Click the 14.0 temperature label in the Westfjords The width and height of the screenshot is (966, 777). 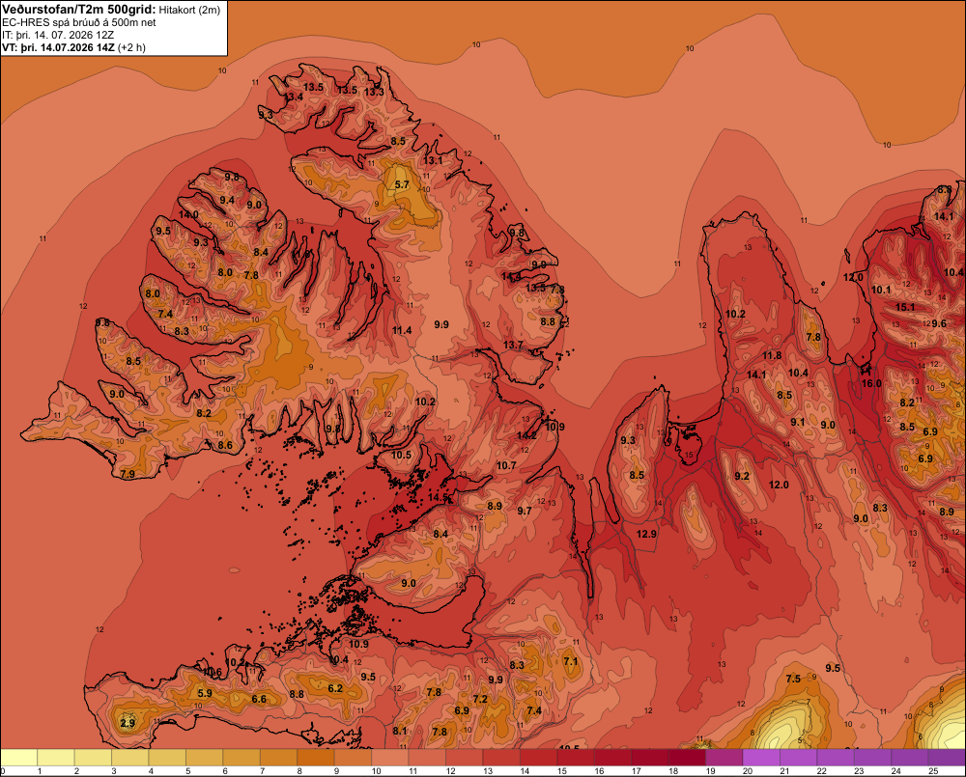coord(188,215)
